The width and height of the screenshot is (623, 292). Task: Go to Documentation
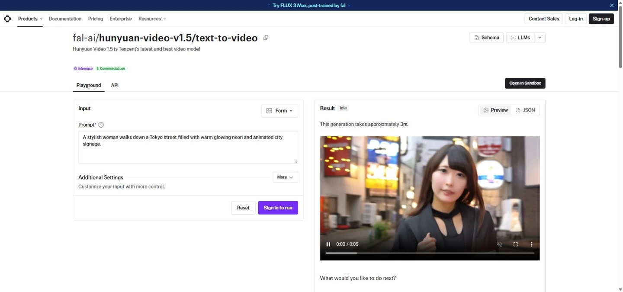click(x=65, y=19)
